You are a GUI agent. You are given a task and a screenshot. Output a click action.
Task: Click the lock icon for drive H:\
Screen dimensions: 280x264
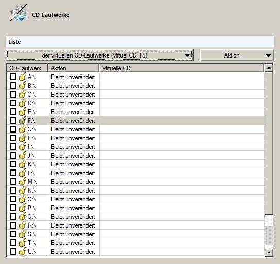click(23, 138)
